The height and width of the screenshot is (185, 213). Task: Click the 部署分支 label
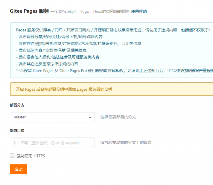point(17,105)
